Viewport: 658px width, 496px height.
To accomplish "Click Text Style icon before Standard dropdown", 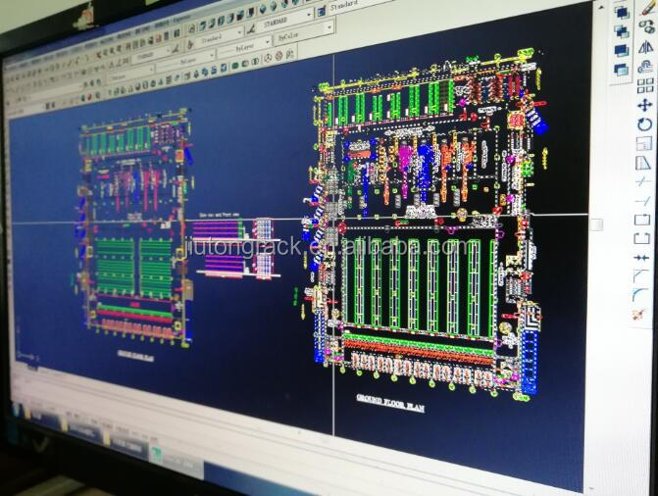I will 191,44.
